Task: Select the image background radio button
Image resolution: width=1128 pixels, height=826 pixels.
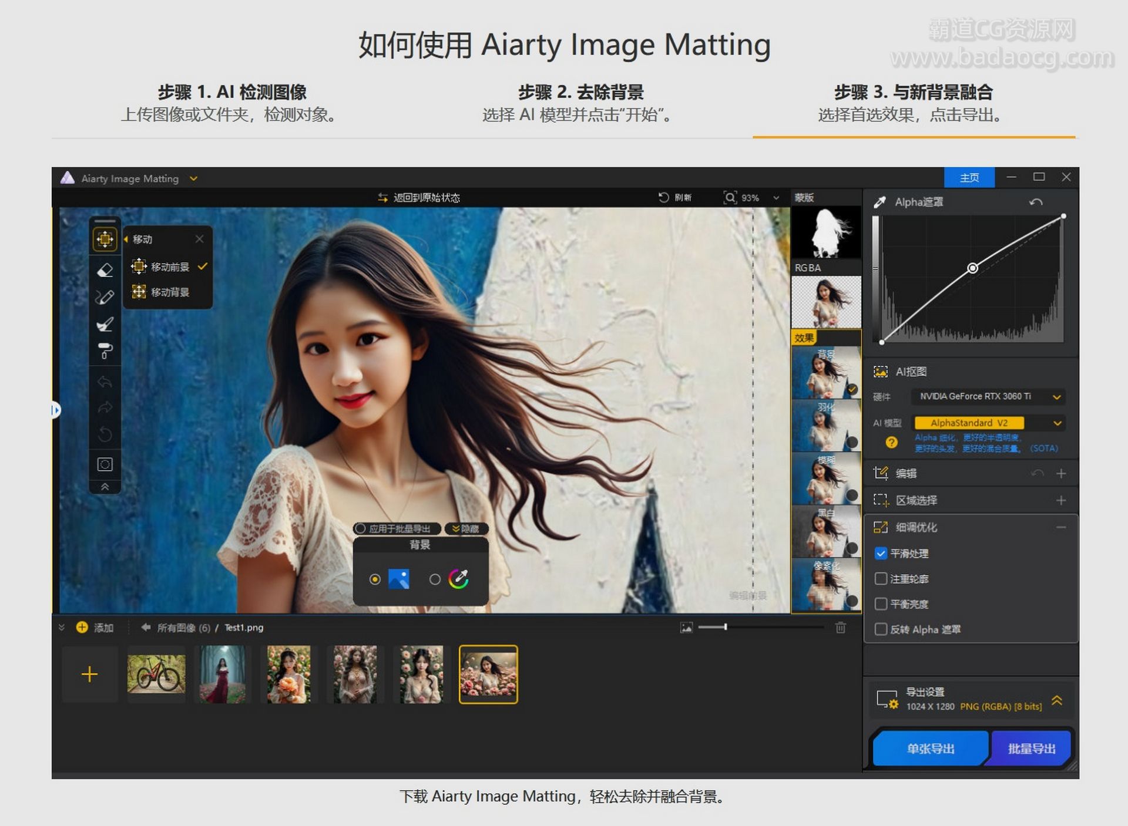Action: (375, 579)
